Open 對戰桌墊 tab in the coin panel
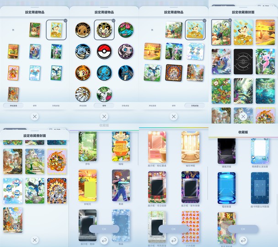 coord(125,106)
